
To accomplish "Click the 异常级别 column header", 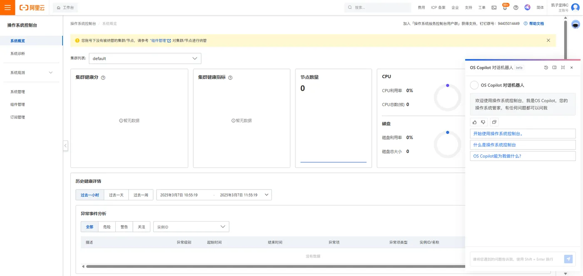I will click(184, 242).
